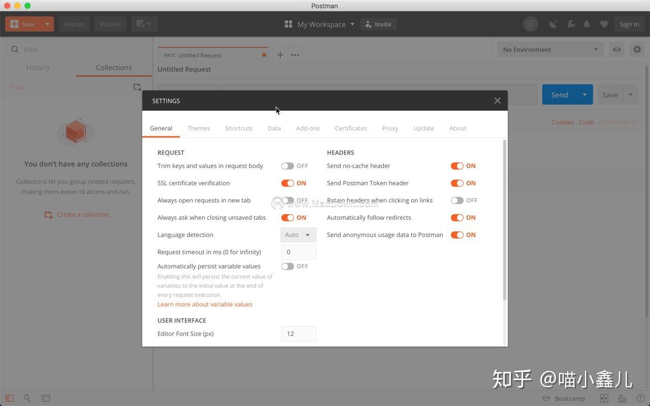
Task: Open the Shortcuts settings tab
Action: 239,128
